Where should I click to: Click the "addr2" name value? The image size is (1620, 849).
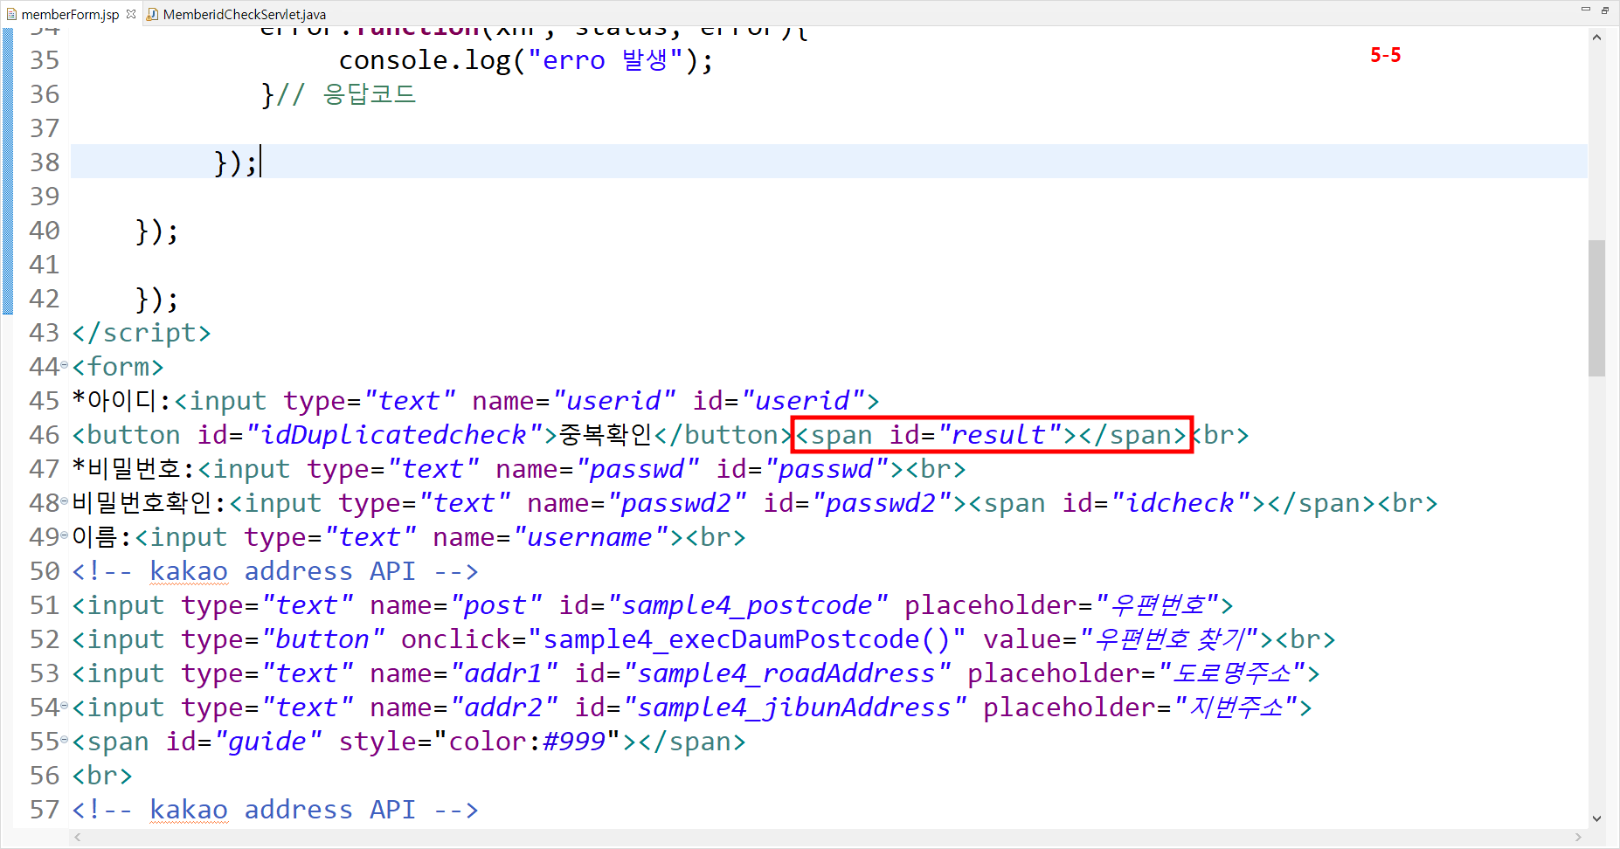point(504,707)
